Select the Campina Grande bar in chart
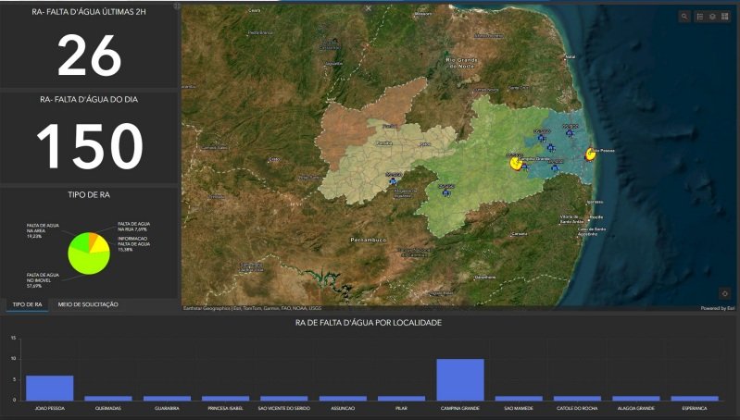This screenshot has width=740, height=420. click(x=460, y=379)
